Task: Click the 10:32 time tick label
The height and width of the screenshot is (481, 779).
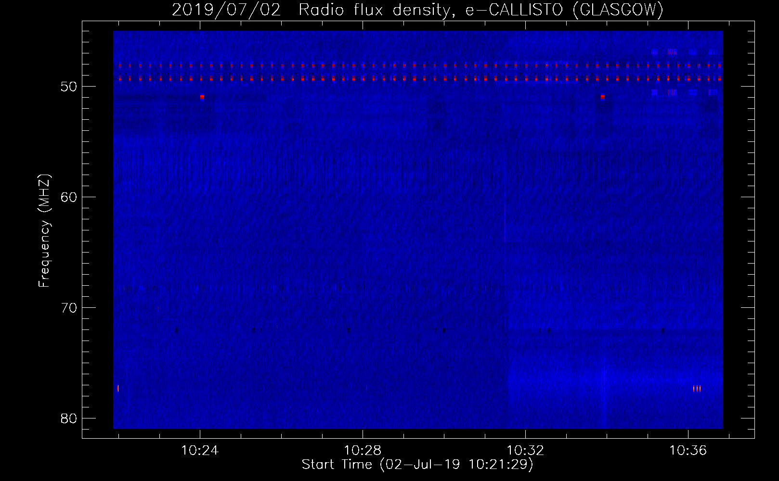Action: (x=525, y=451)
